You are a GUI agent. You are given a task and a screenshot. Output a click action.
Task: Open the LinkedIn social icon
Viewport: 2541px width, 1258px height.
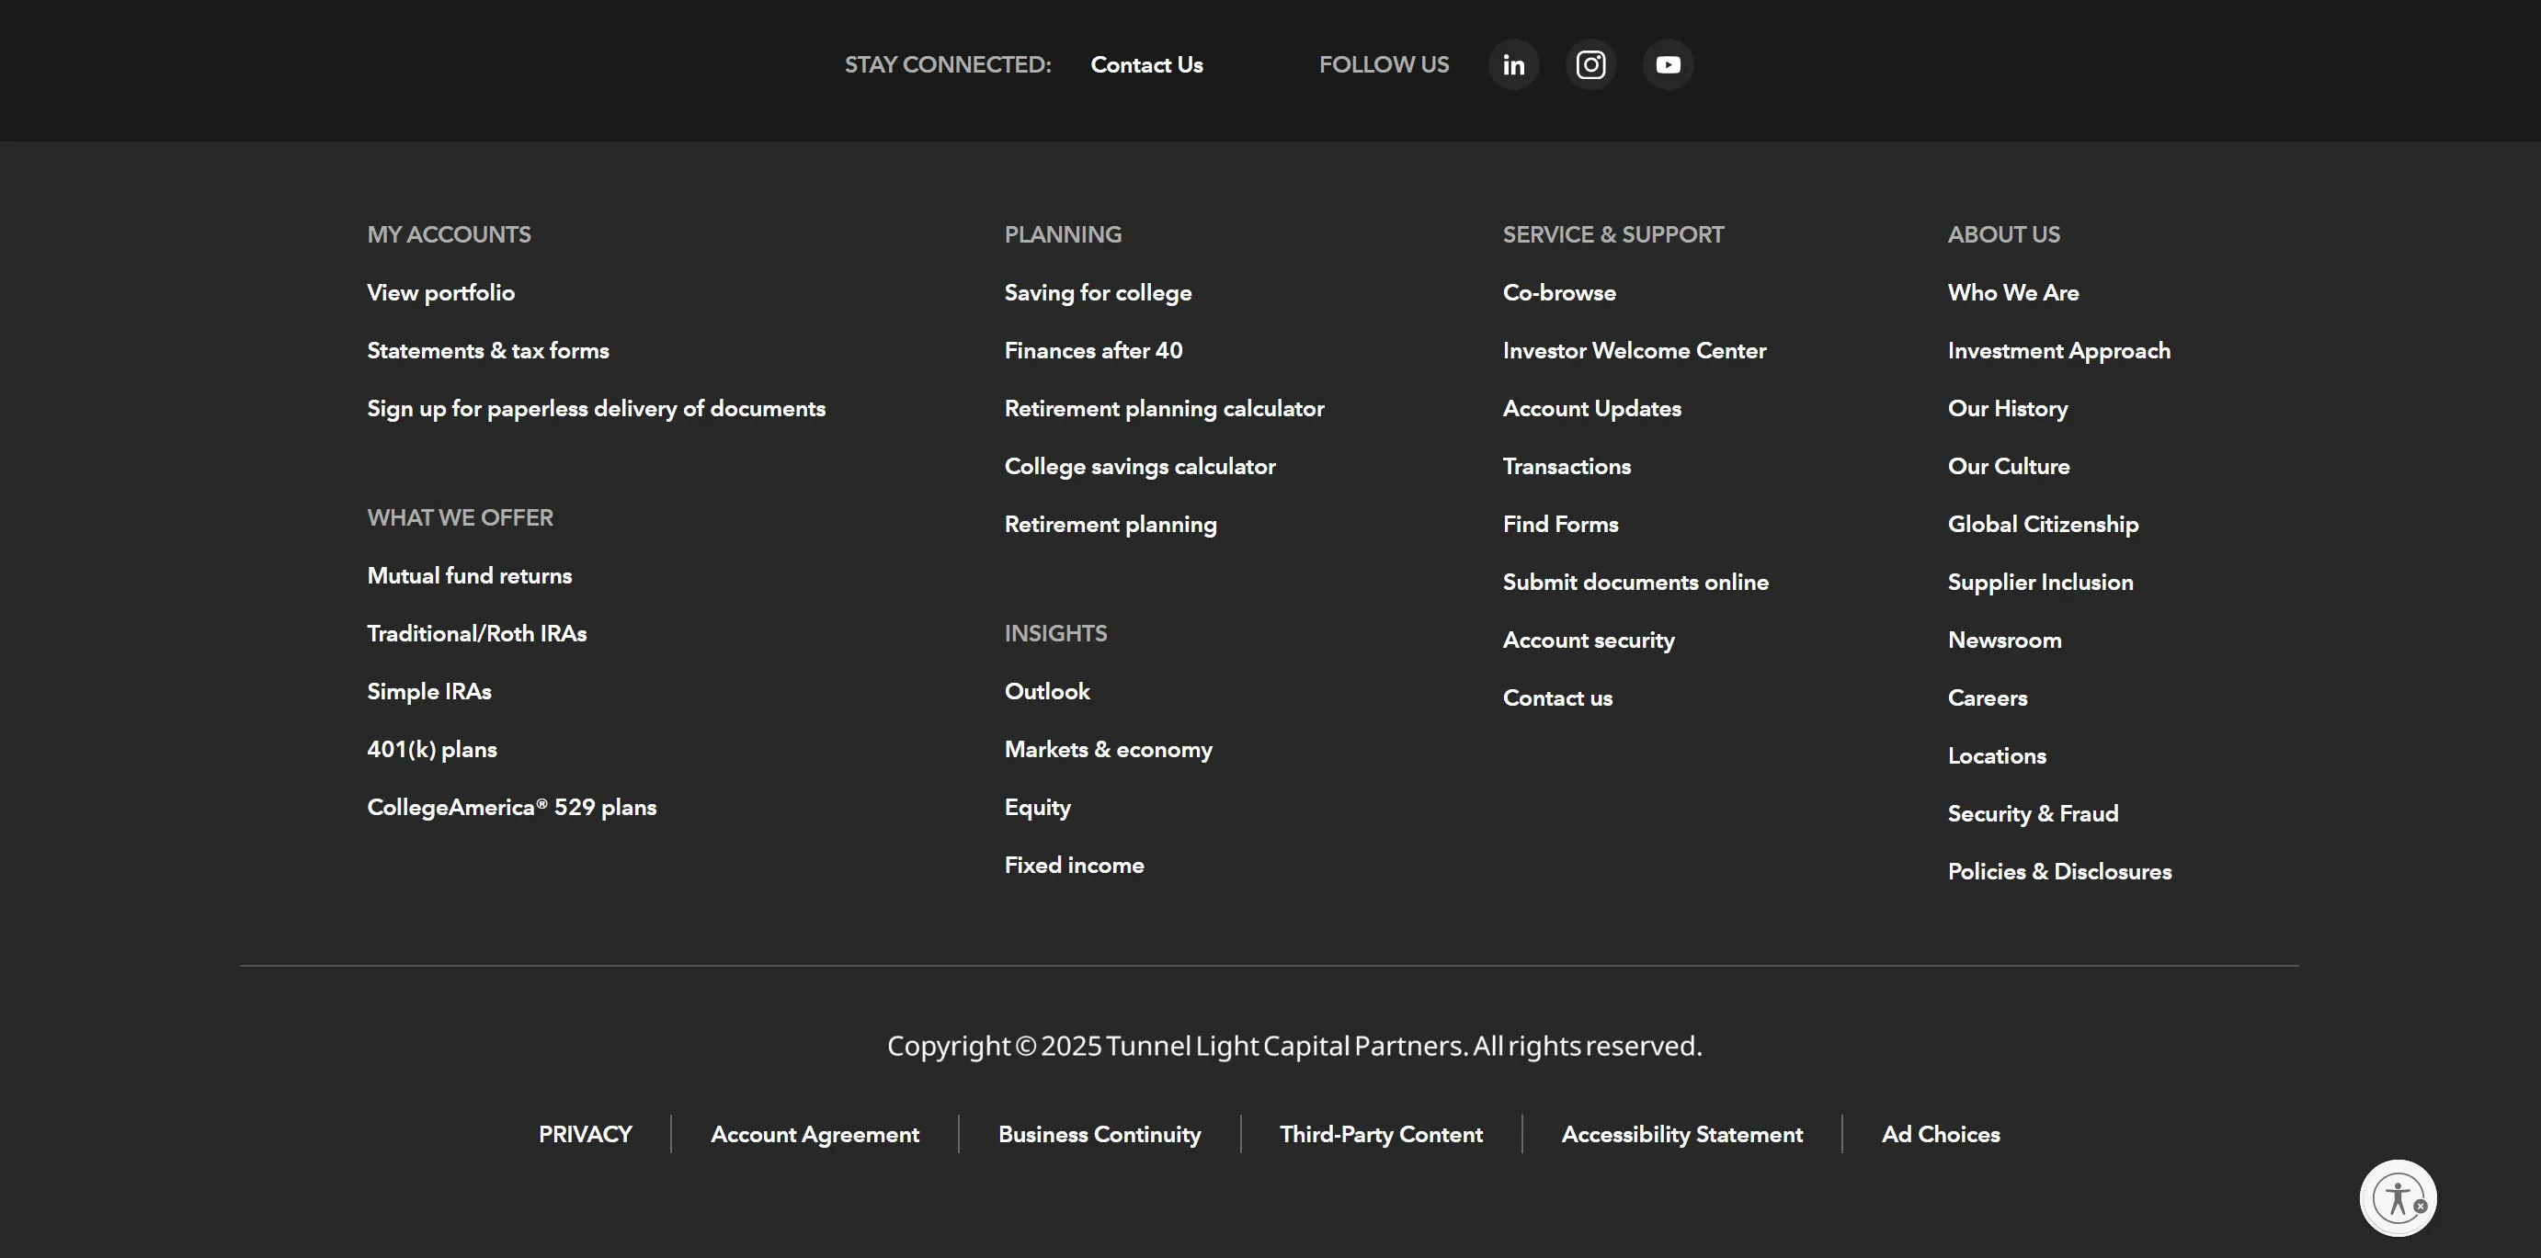(1513, 65)
